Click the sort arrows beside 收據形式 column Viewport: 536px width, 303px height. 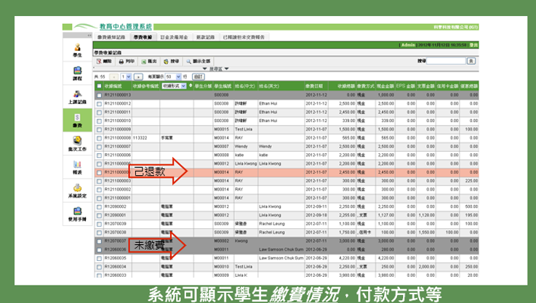(x=191, y=86)
